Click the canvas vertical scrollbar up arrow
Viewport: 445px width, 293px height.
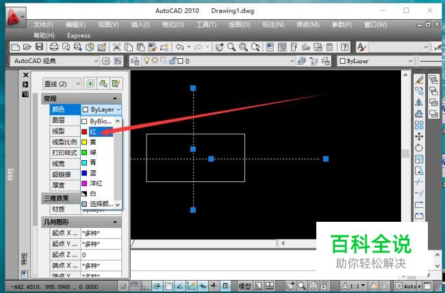point(405,75)
